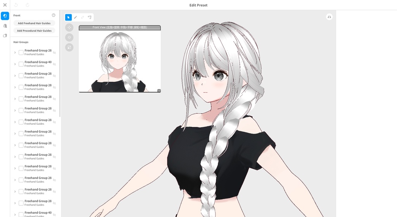
Task: Open the ponytail hair section icon in the sidebar
Action: coord(5,36)
